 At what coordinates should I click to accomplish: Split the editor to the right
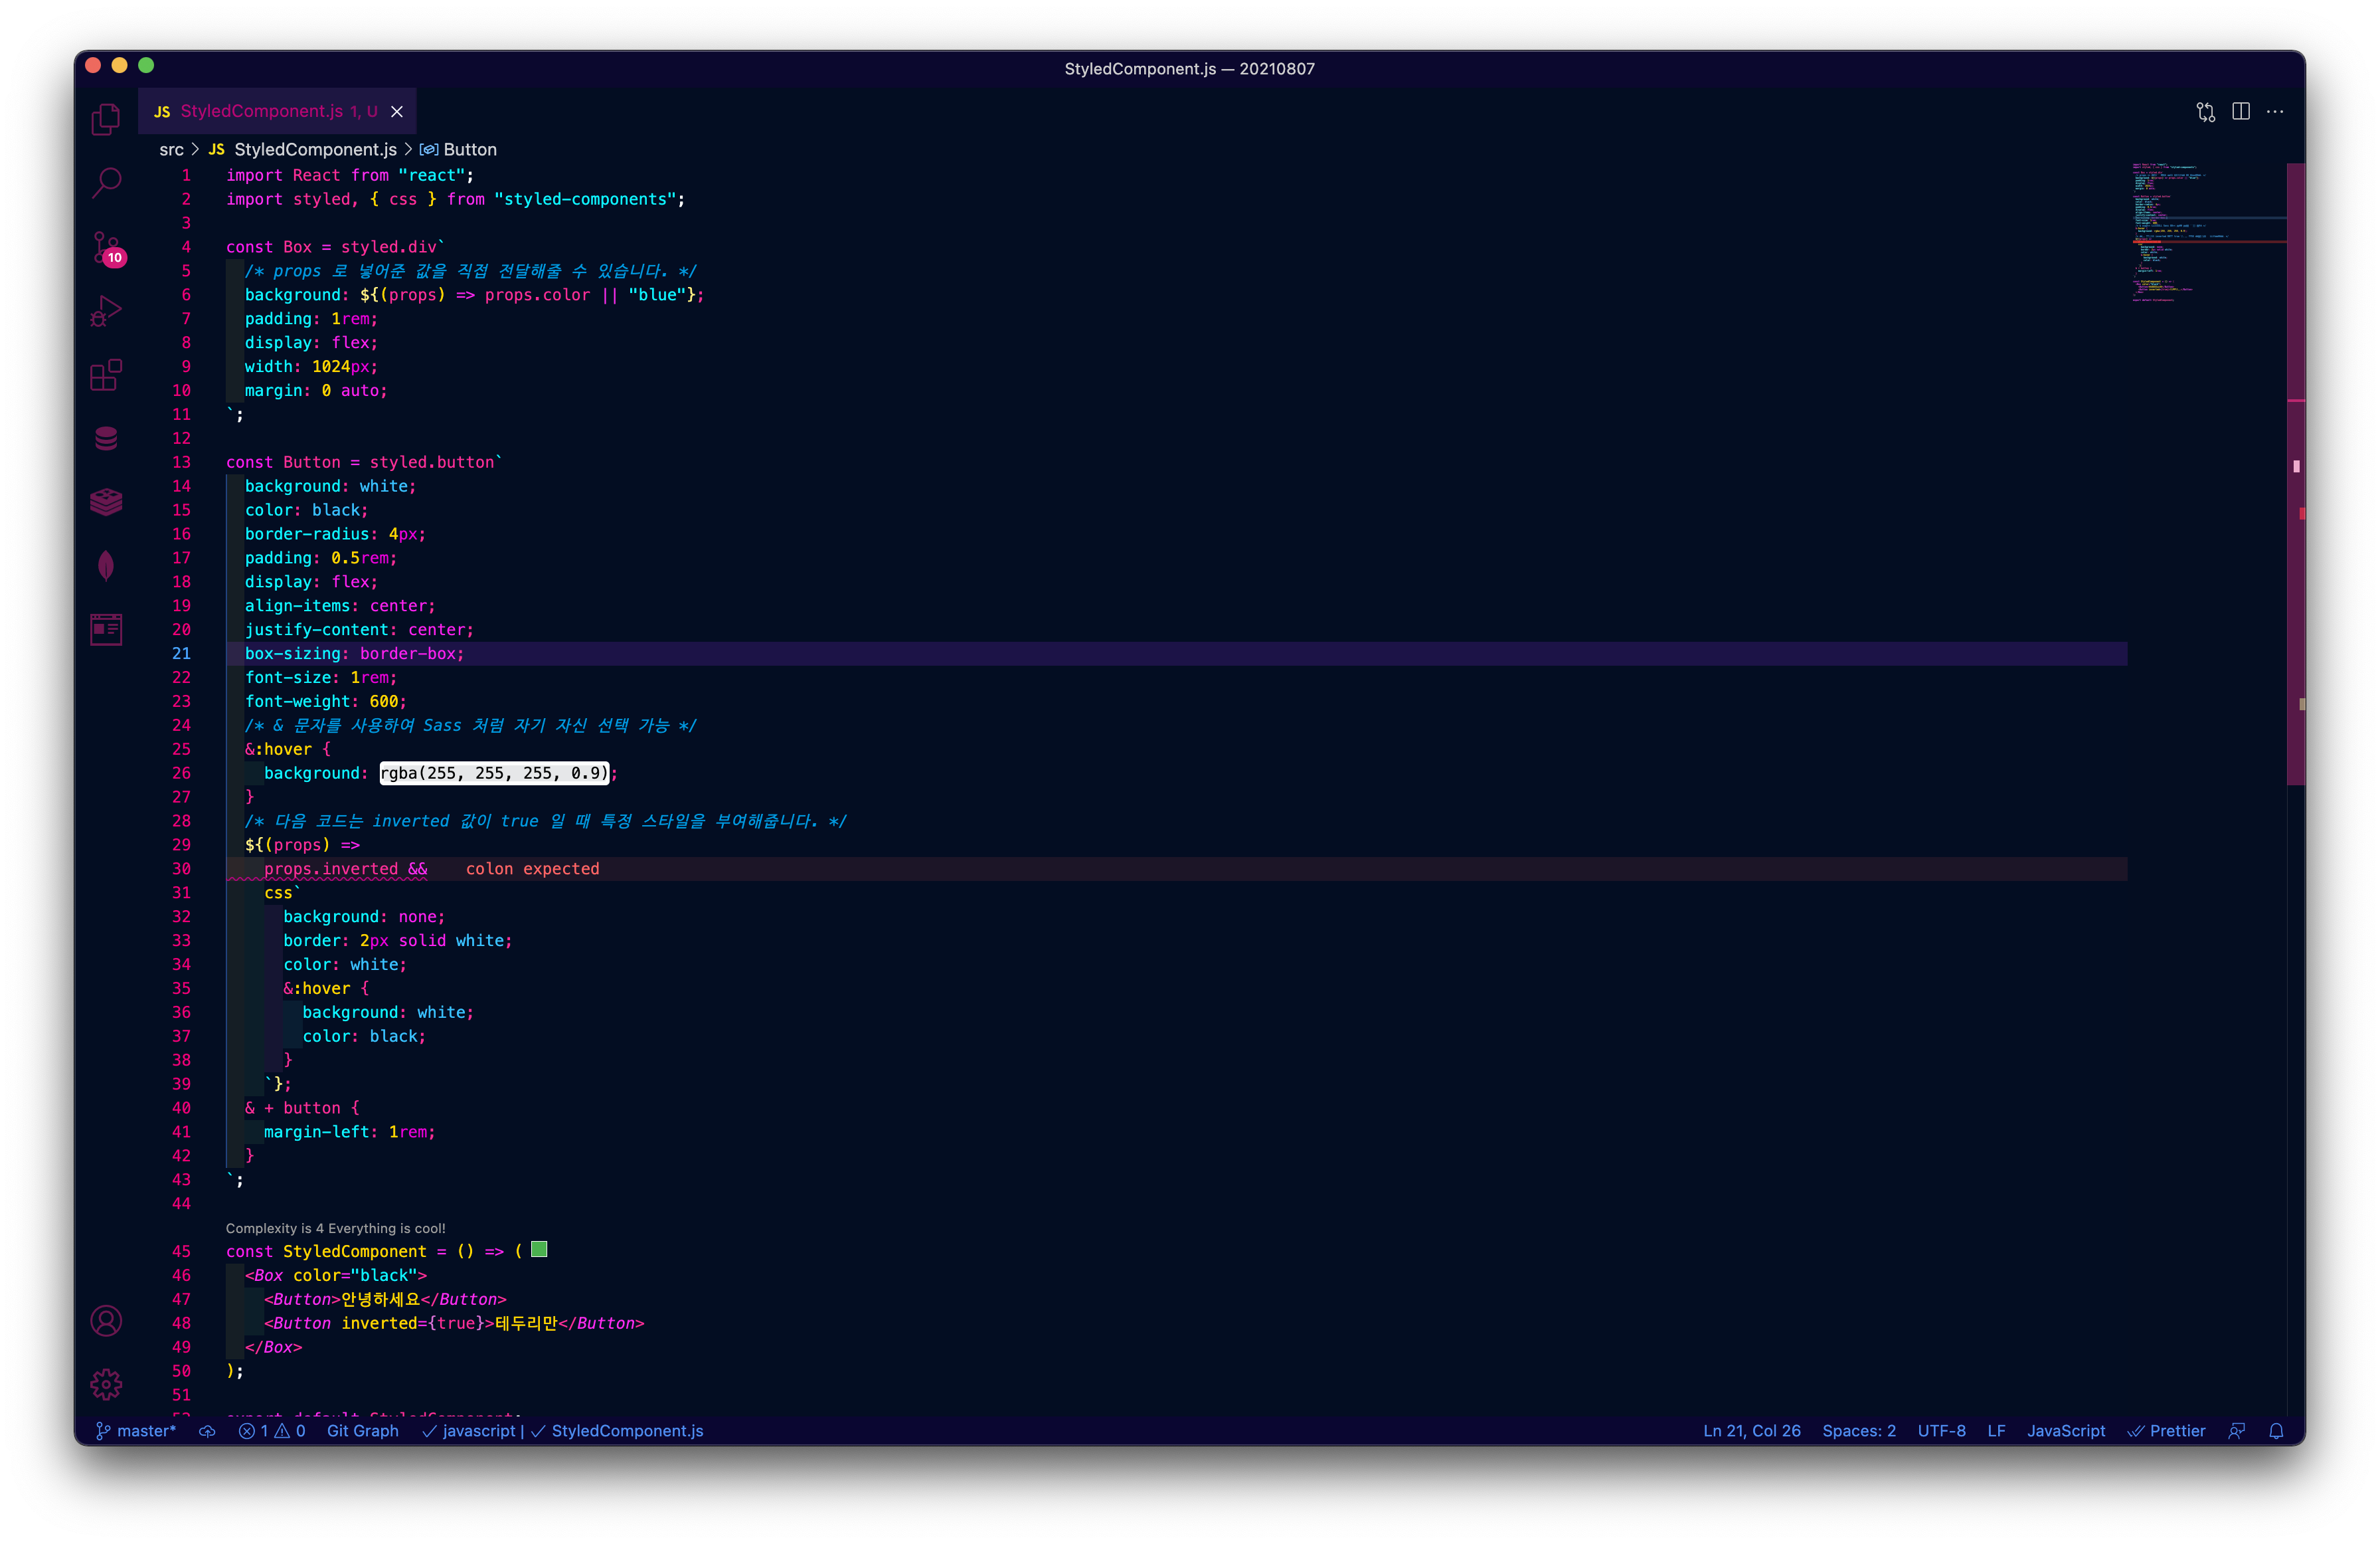(2241, 112)
